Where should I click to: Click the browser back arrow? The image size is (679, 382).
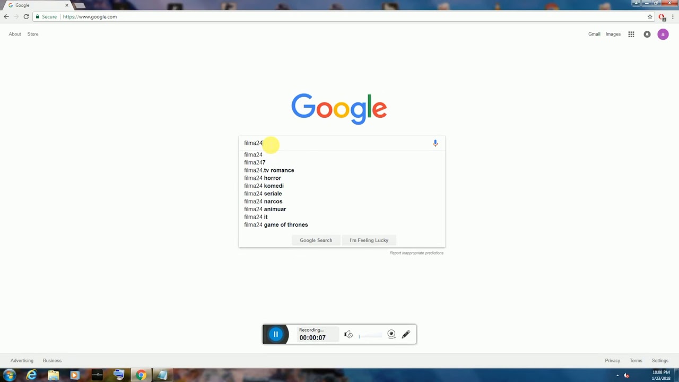point(6,16)
